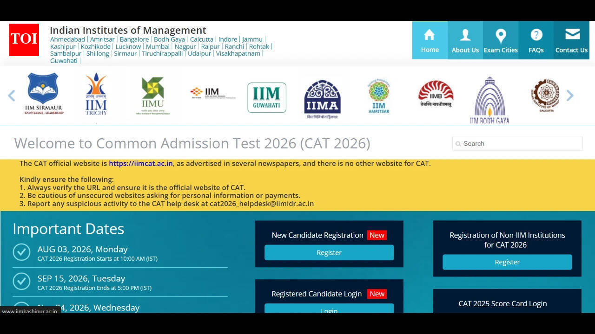Open the Rohtak campus link
This screenshot has height=334, width=595.
point(259,46)
